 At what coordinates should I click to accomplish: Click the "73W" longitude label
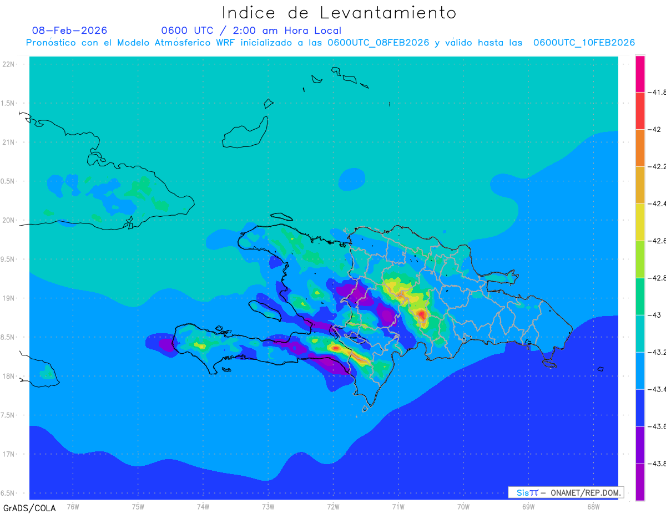click(x=268, y=506)
